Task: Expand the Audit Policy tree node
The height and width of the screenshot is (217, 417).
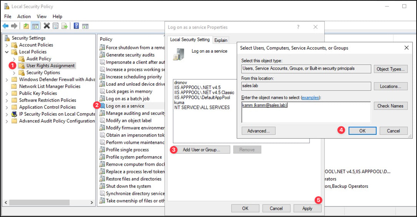Action: pyautogui.click(x=14, y=59)
